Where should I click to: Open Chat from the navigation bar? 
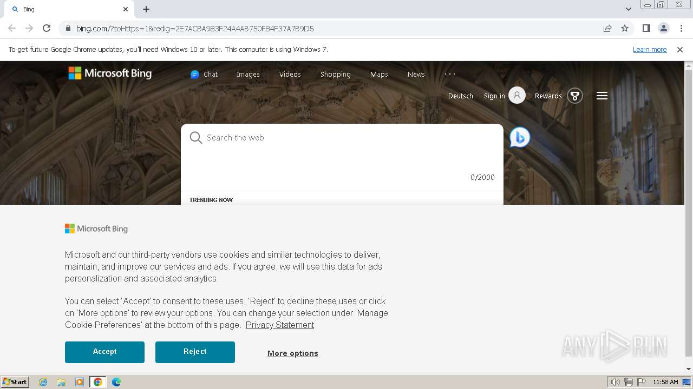click(x=204, y=75)
